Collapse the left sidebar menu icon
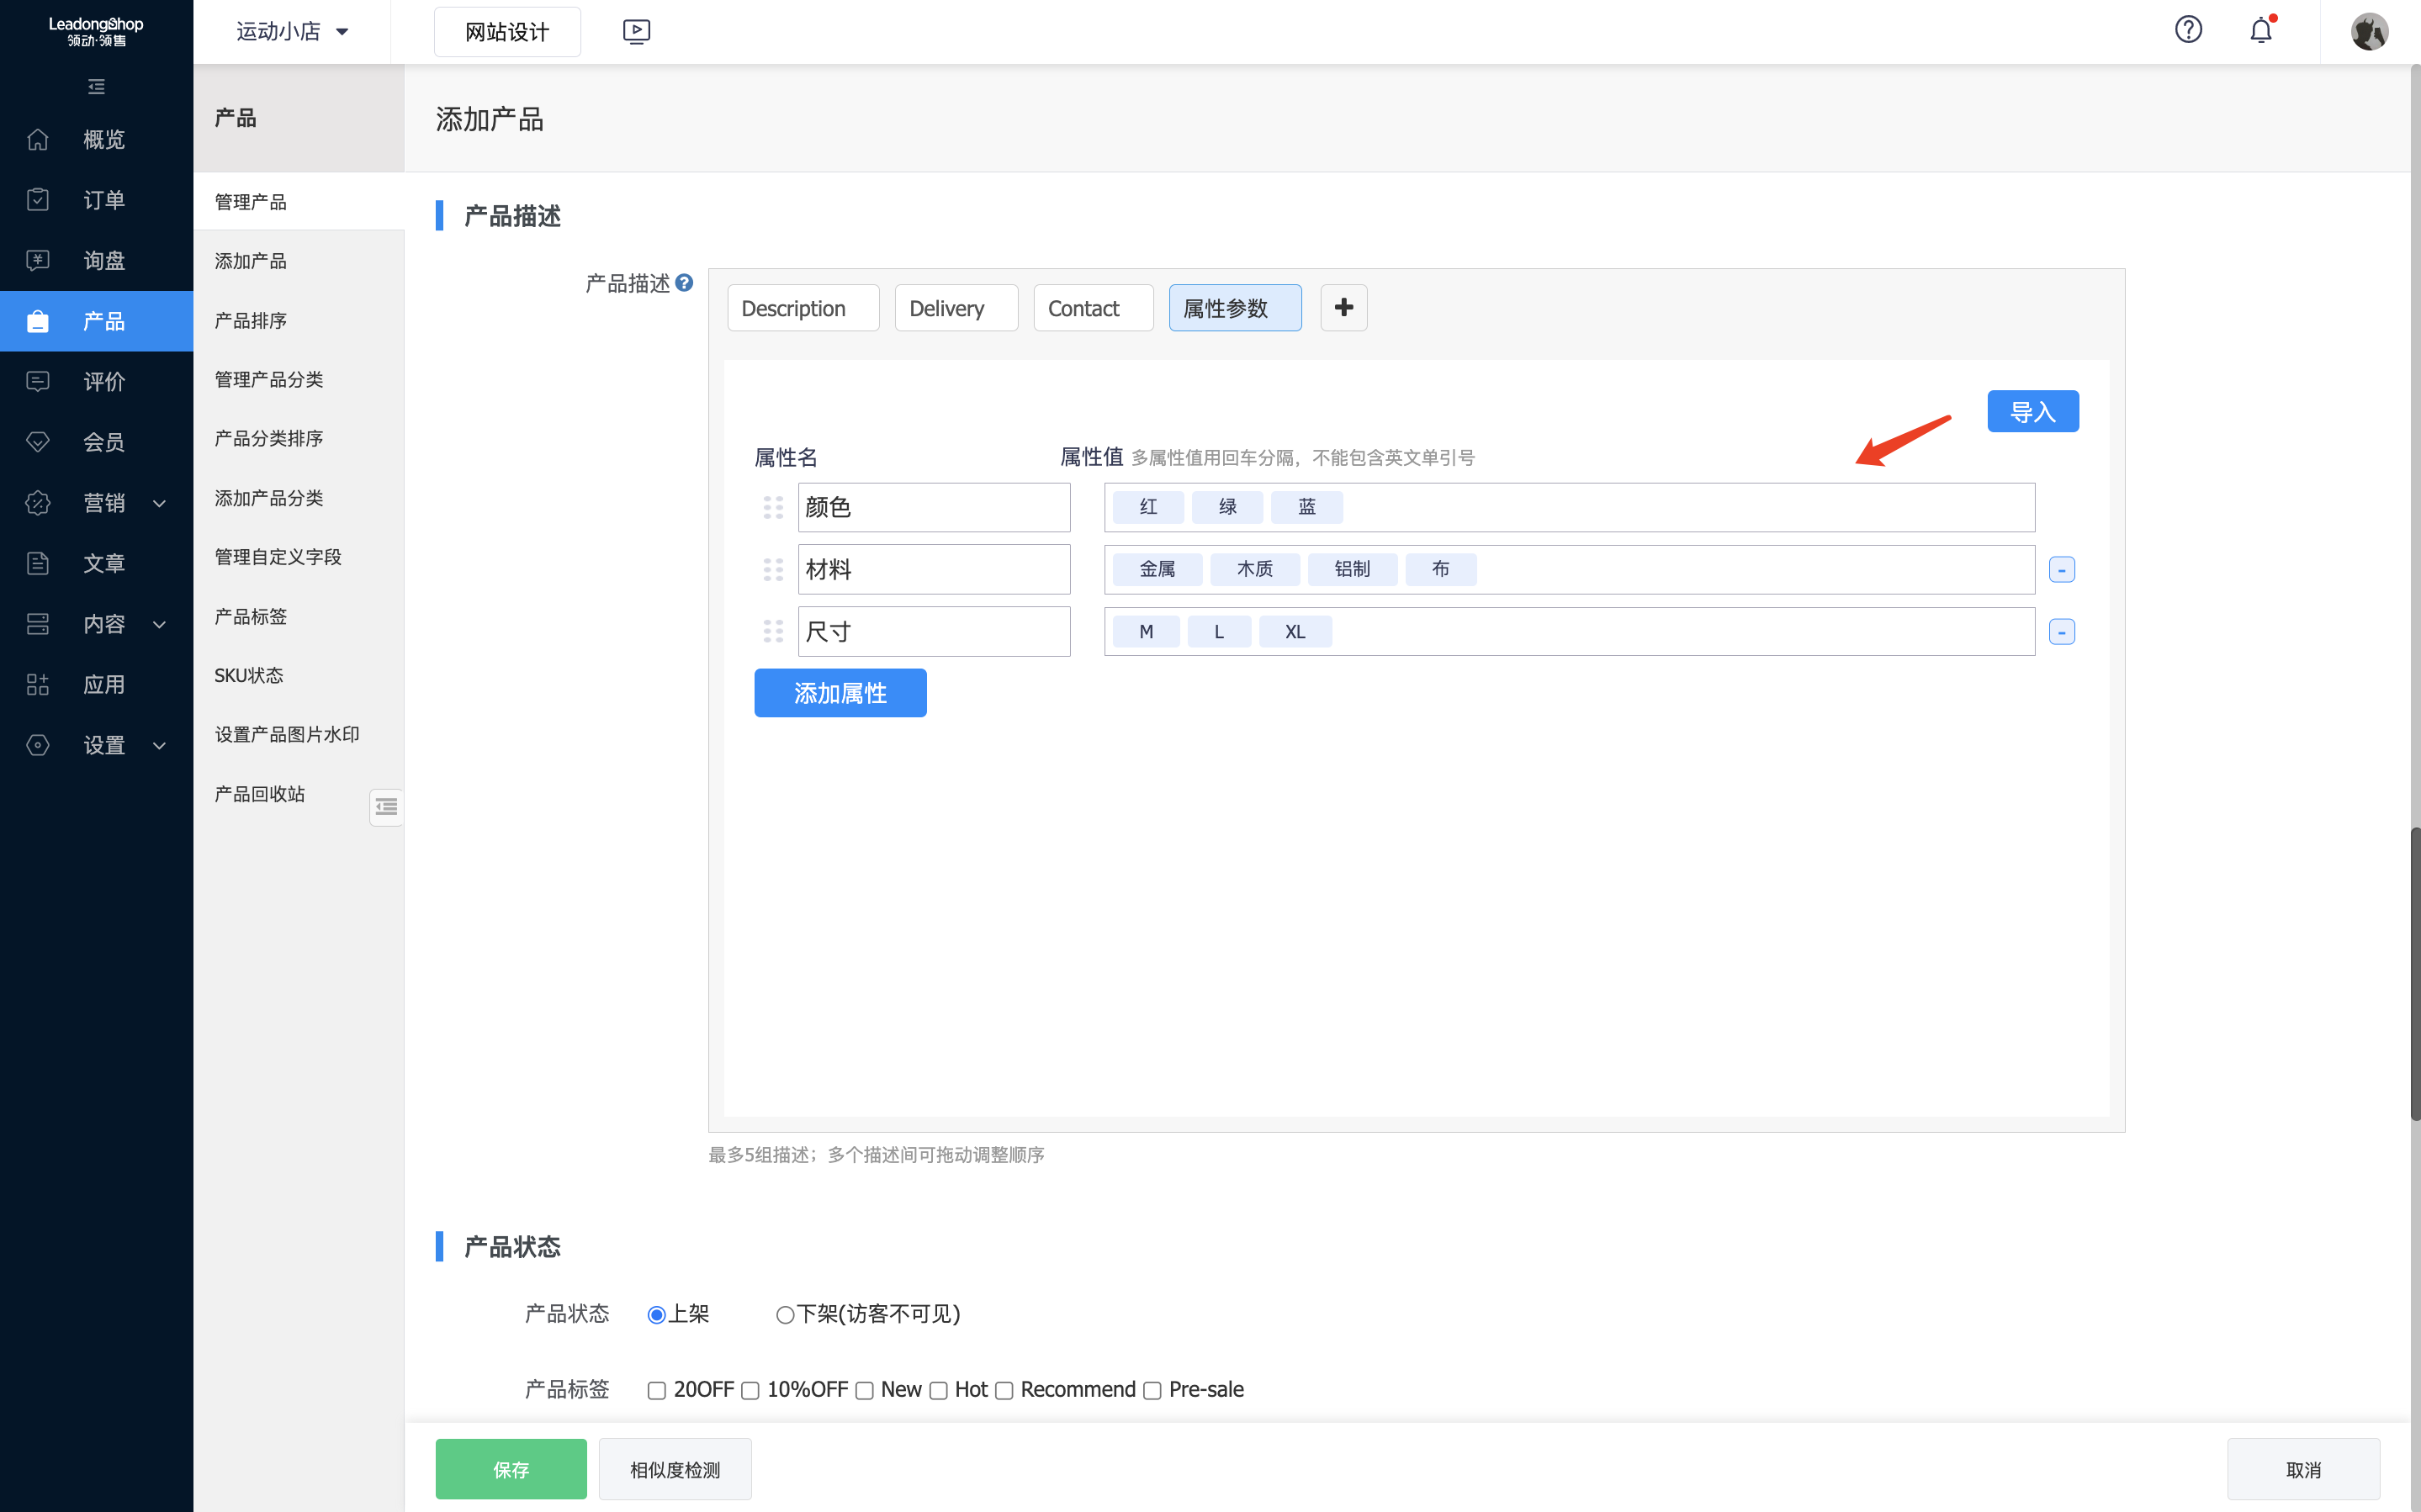The width and height of the screenshot is (2421, 1512). pyautogui.click(x=96, y=87)
